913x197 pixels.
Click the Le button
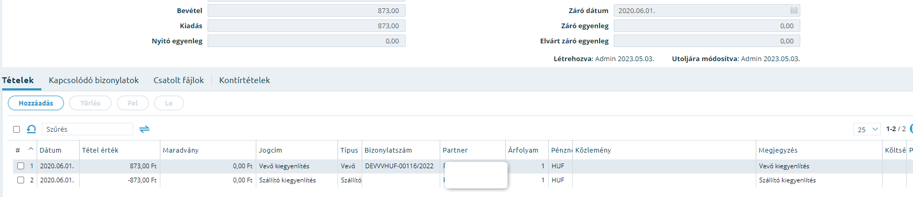click(x=169, y=103)
